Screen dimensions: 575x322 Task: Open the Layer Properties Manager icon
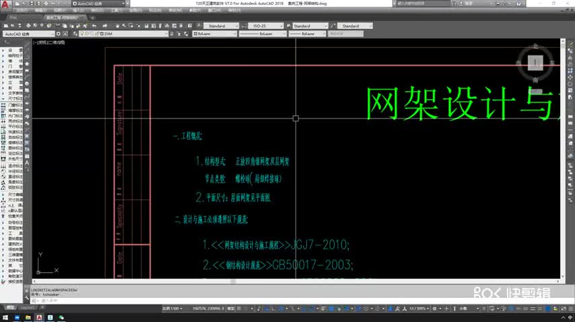point(75,34)
